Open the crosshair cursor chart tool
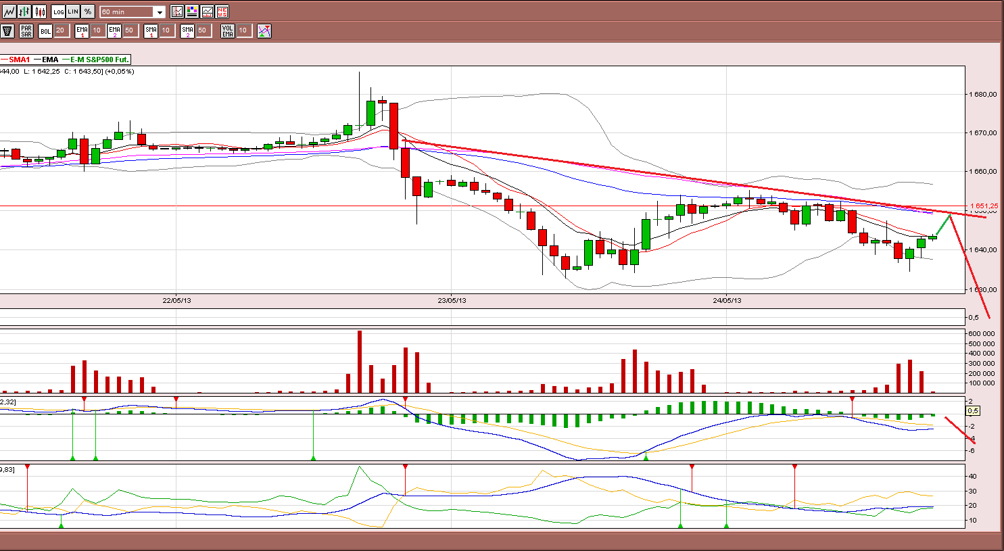Screen dimensions: 1004x551 pyautogui.click(x=177, y=11)
